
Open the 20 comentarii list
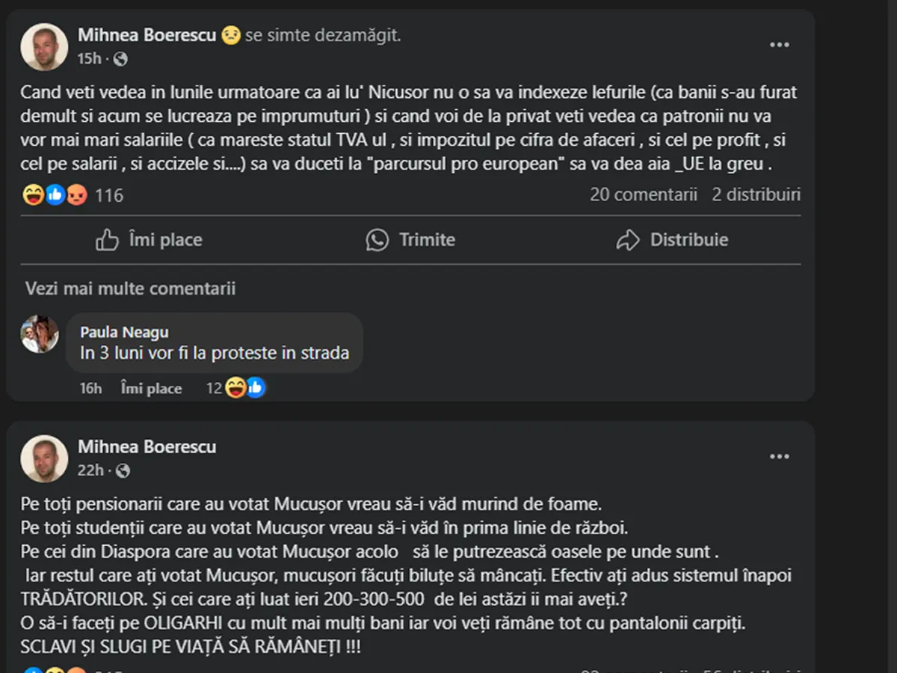pyautogui.click(x=643, y=195)
